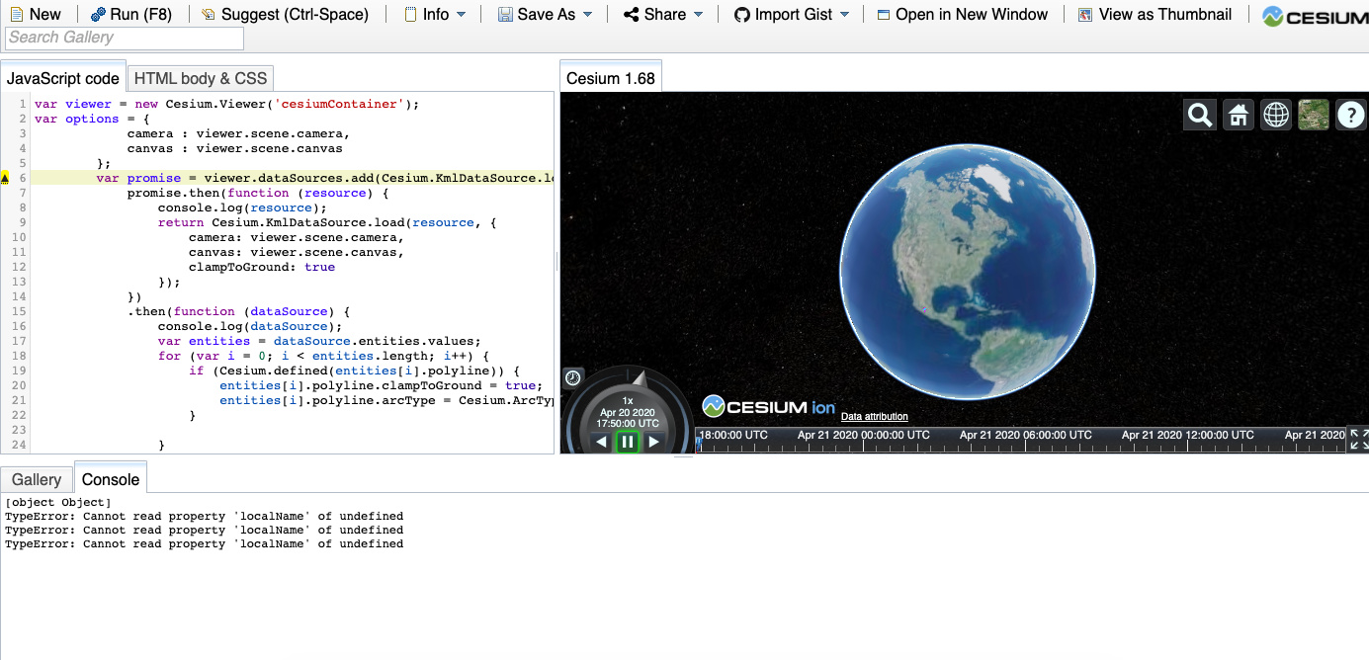Viewport: 1369px width, 660px height.
Task: Open the geocoder search icon
Action: 1200,115
